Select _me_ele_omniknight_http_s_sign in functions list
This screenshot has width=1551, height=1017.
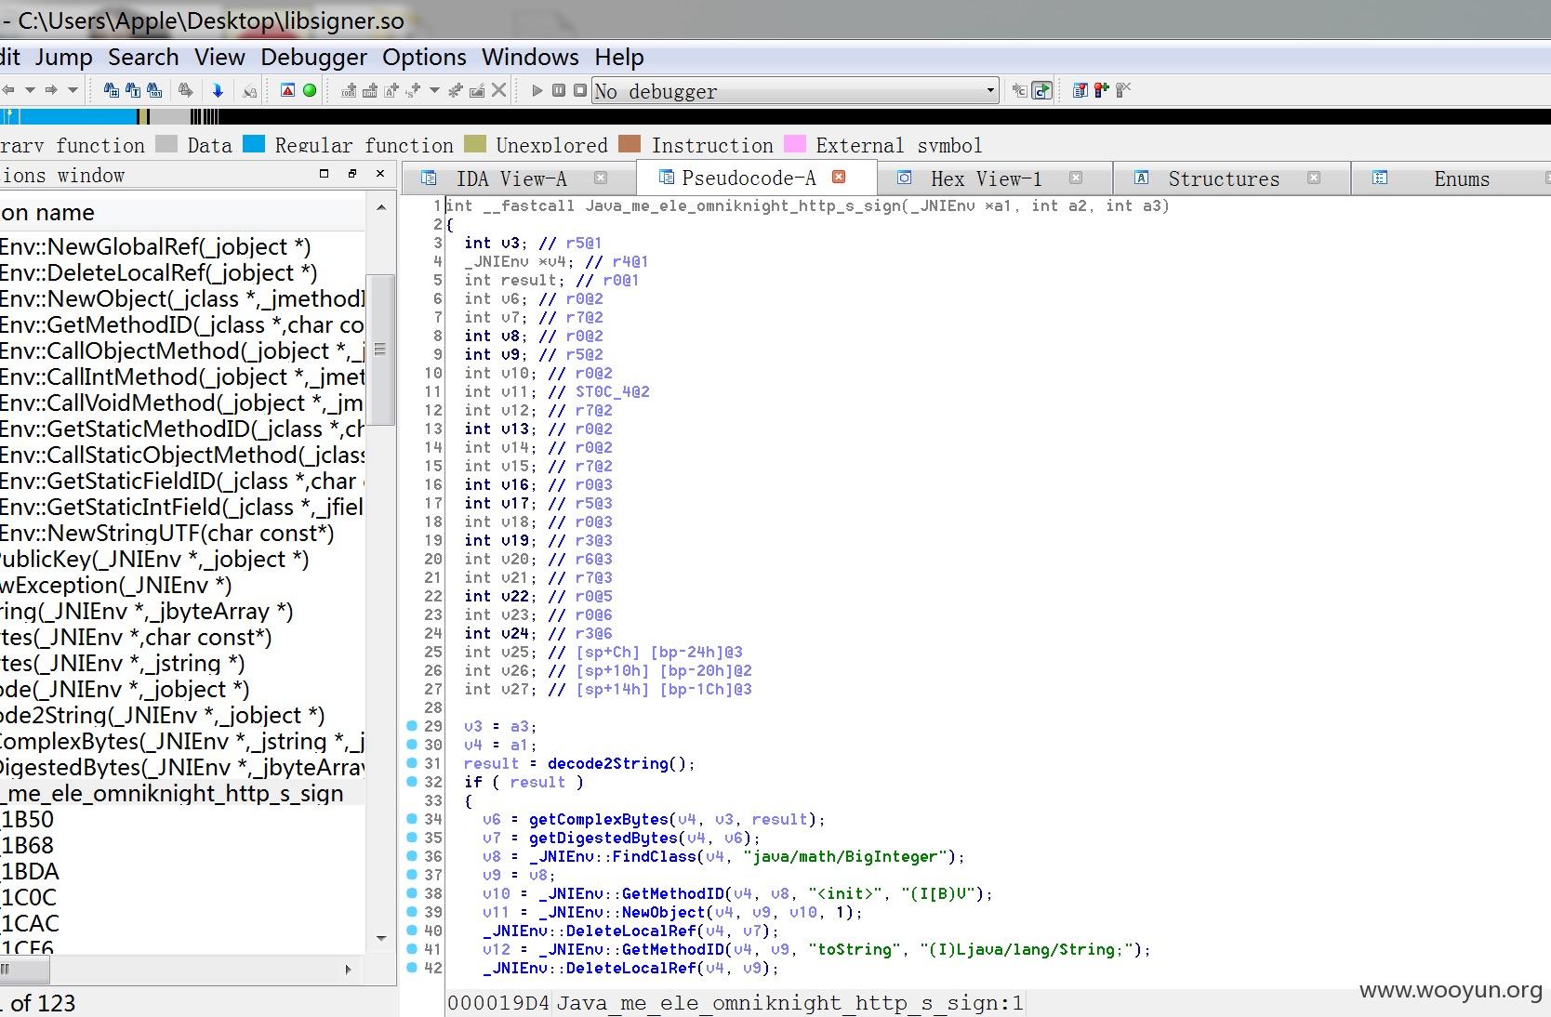pyautogui.click(x=182, y=793)
